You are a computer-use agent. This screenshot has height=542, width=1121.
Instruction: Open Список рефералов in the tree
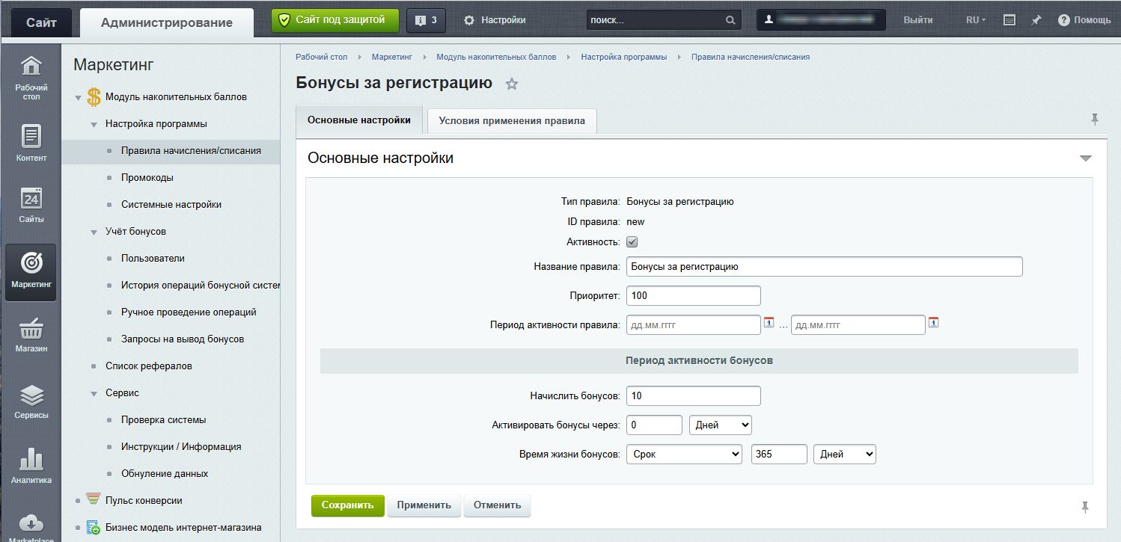(x=149, y=366)
